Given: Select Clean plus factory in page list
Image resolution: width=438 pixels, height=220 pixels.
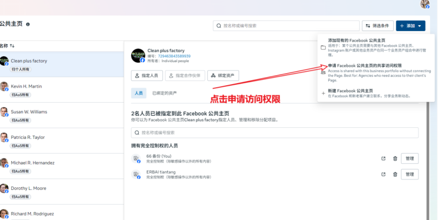Looking at the screenshot, I should pyautogui.click(x=62, y=64).
